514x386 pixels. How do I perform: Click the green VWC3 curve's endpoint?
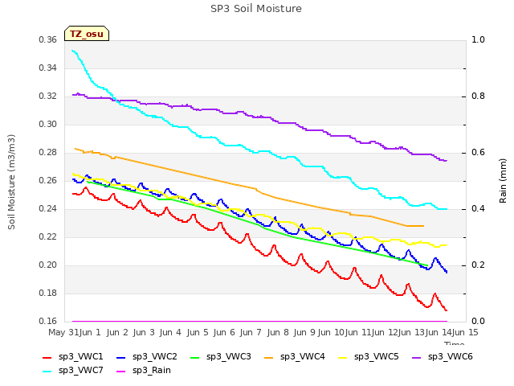[x=427, y=265]
